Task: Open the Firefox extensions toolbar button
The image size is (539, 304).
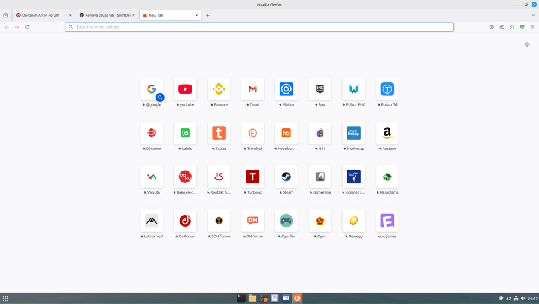Action: 512,27
